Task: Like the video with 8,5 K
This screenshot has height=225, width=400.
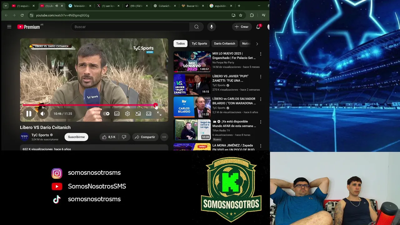Action: tap(109, 137)
